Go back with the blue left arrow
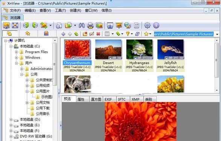The image size is (221, 141). pos(63,34)
